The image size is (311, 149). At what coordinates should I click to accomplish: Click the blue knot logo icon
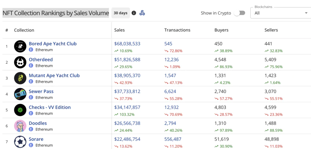tap(142, 13)
